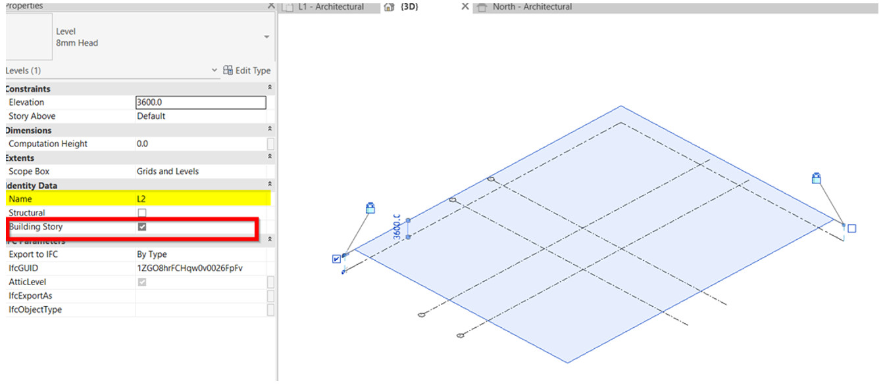Viewport: 883px width, 385px height.
Task: Switch to the North - Architectural tab
Action: pyautogui.click(x=532, y=7)
